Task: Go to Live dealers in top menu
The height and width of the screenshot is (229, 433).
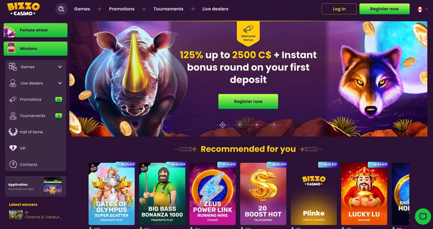Action: pyautogui.click(x=215, y=9)
